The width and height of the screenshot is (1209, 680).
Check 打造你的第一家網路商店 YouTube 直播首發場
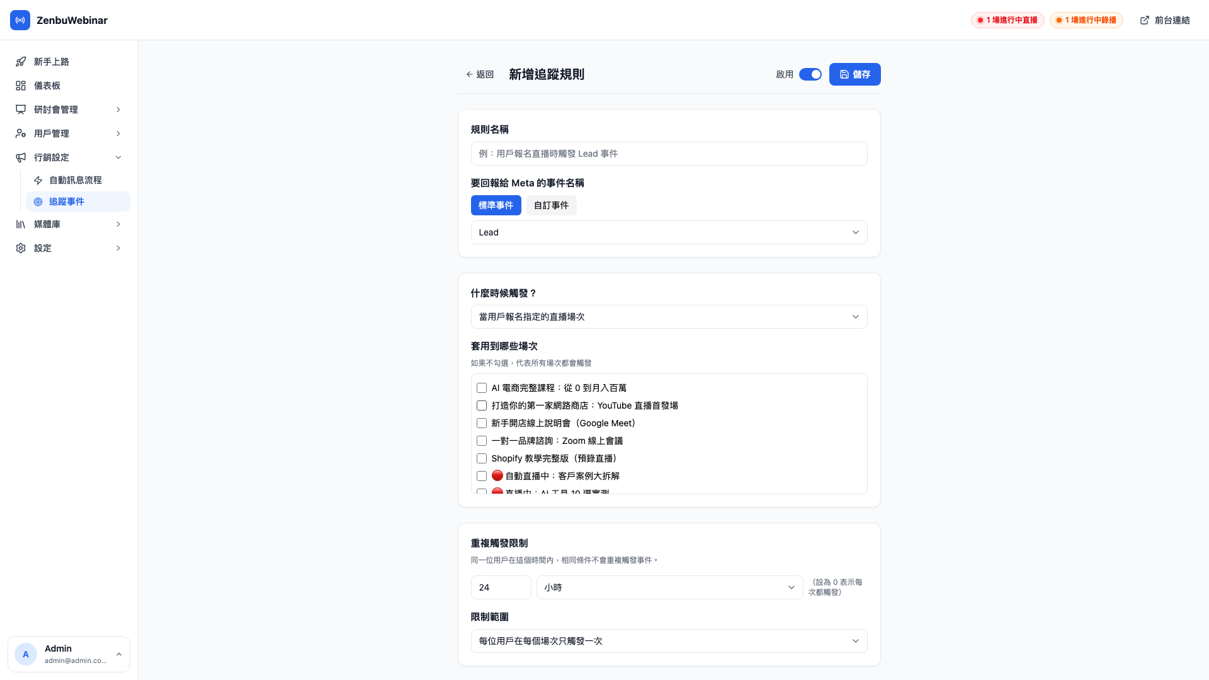[x=482, y=405]
